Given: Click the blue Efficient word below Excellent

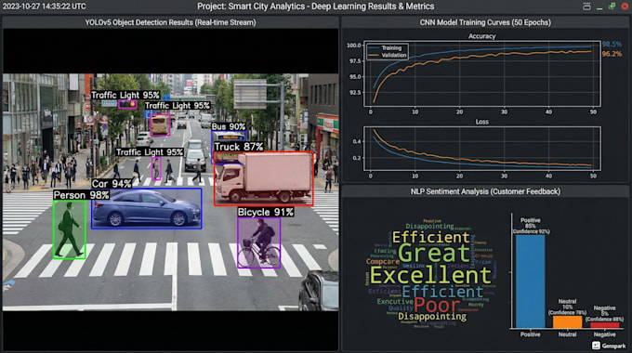Looking at the screenshot, I should (442, 292).
